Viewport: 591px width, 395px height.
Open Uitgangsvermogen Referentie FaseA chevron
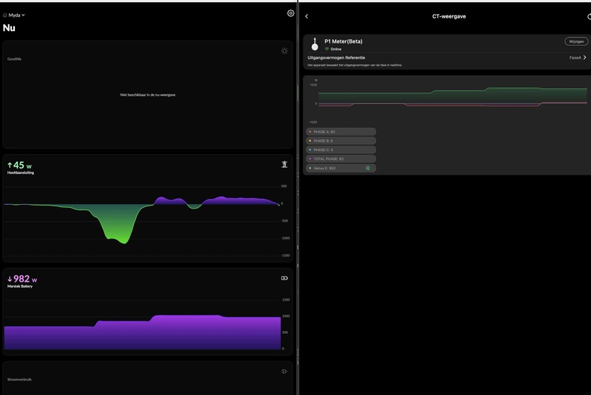(584, 57)
